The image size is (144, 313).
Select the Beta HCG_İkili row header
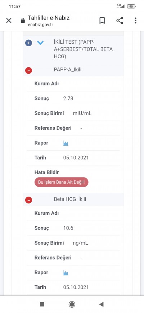point(73,199)
